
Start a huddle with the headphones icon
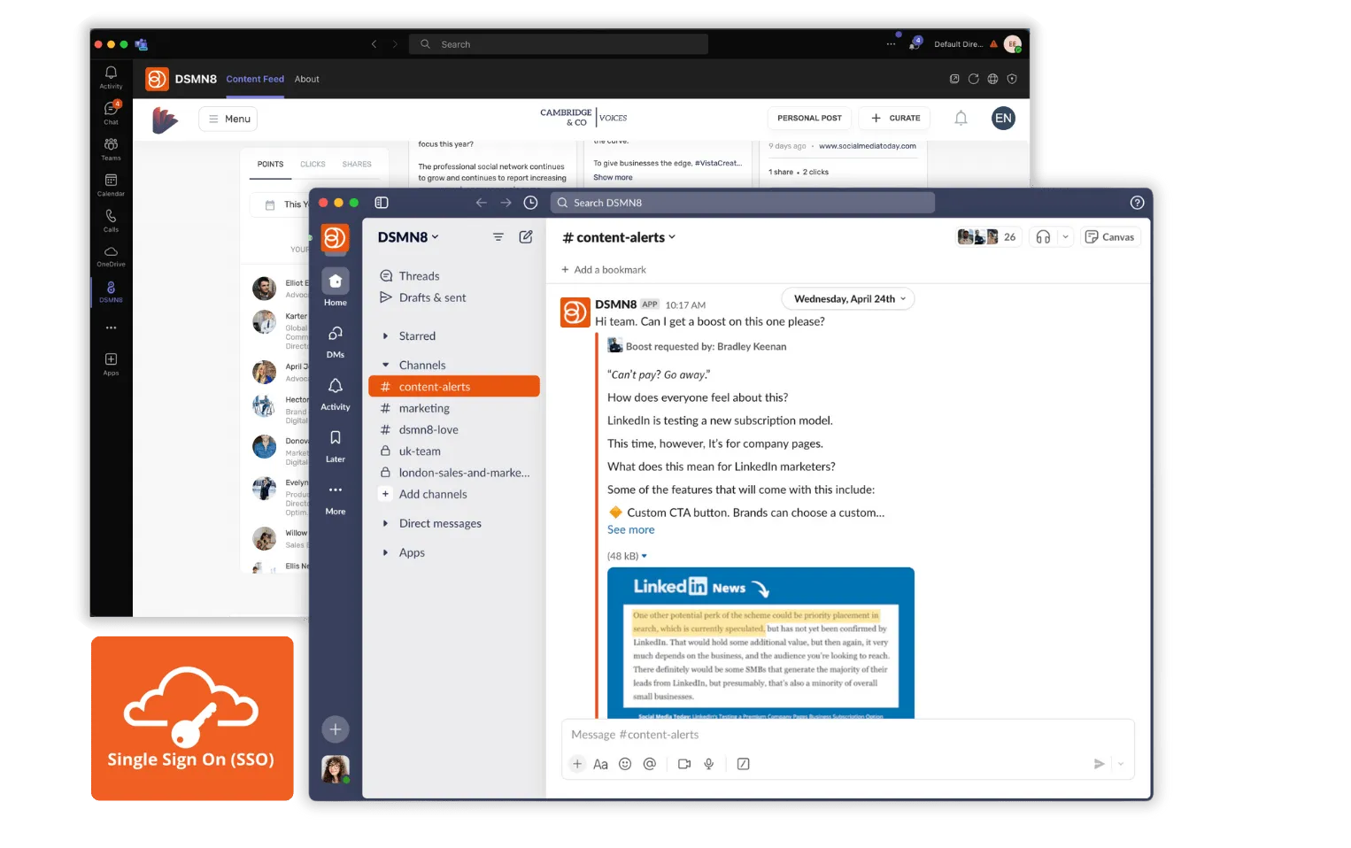pyautogui.click(x=1044, y=237)
